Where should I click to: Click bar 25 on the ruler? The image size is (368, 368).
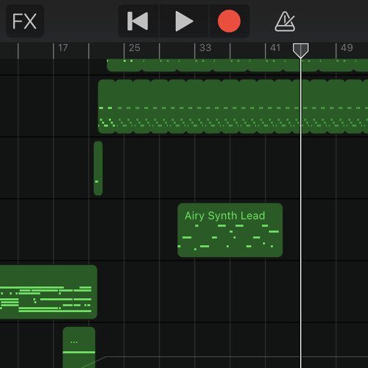pyautogui.click(x=135, y=48)
